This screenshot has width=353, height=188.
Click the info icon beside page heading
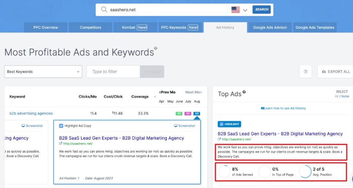point(156,49)
